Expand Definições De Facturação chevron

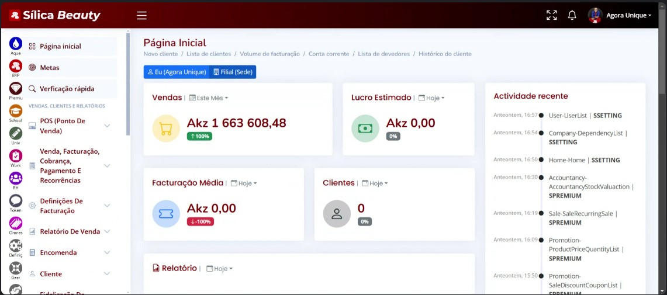(107, 206)
